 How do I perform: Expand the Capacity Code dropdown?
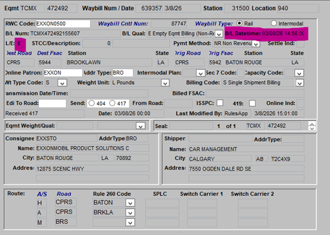(299, 73)
